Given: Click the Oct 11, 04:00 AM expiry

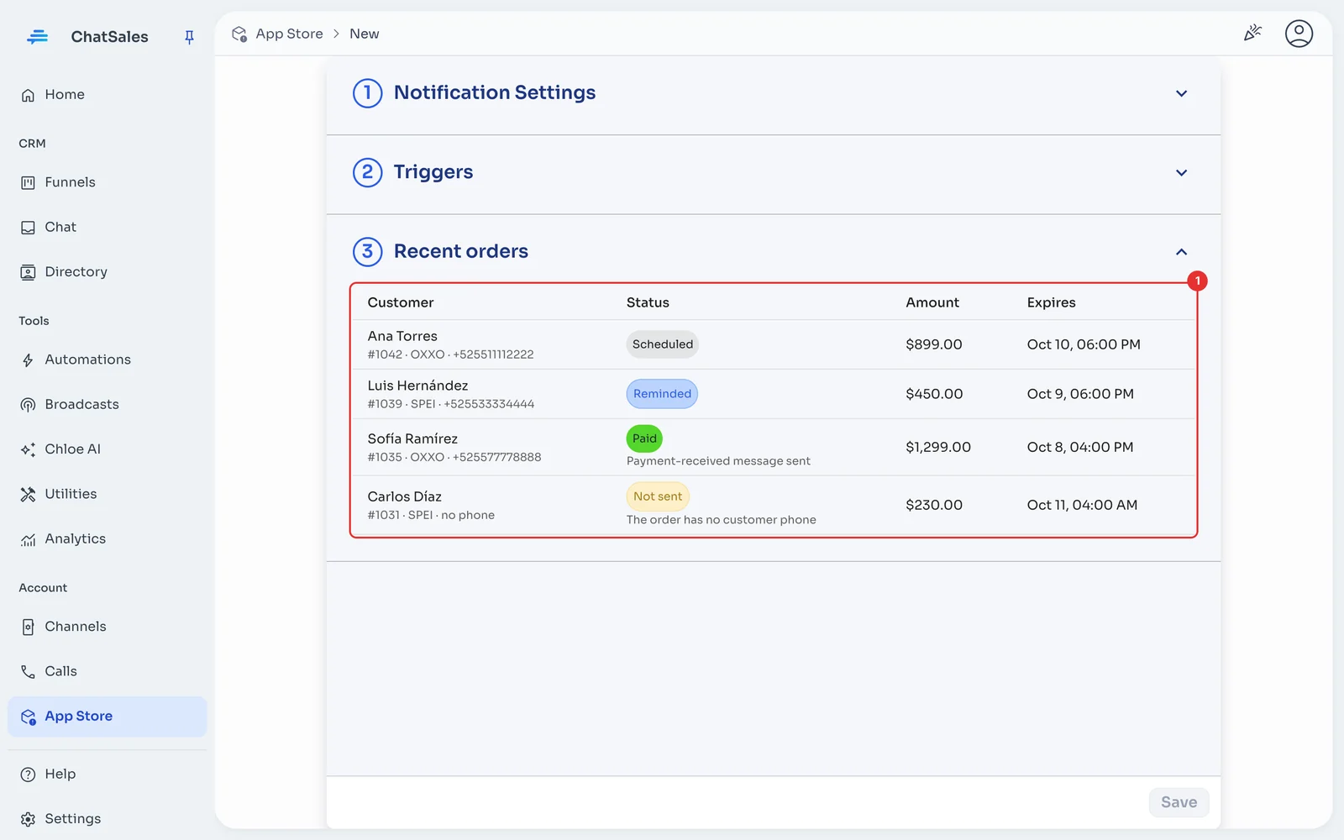Looking at the screenshot, I should tap(1082, 505).
